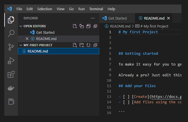Open the Explorer view in activity bar
This screenshot has width=188, height=122.
[11, 20]
